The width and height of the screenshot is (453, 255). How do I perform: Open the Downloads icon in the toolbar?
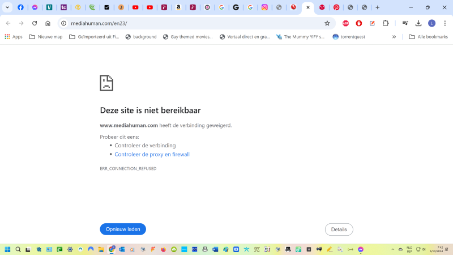(x=418, y=23)
